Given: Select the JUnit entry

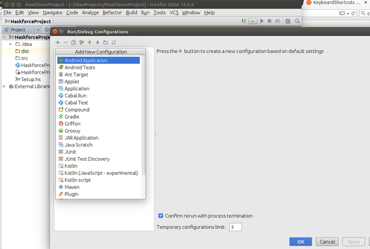Looking at the screenshot, I should coord(99,152).
